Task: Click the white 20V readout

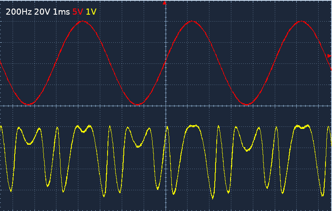Action: 42,12
